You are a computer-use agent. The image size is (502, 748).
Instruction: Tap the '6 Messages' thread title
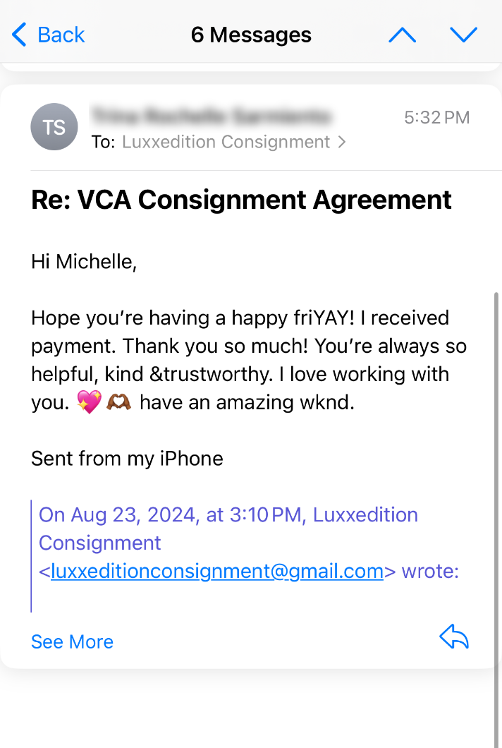(x=251, y=35)
